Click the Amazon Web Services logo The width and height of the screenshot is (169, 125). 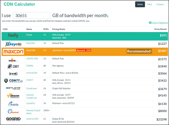13,96
